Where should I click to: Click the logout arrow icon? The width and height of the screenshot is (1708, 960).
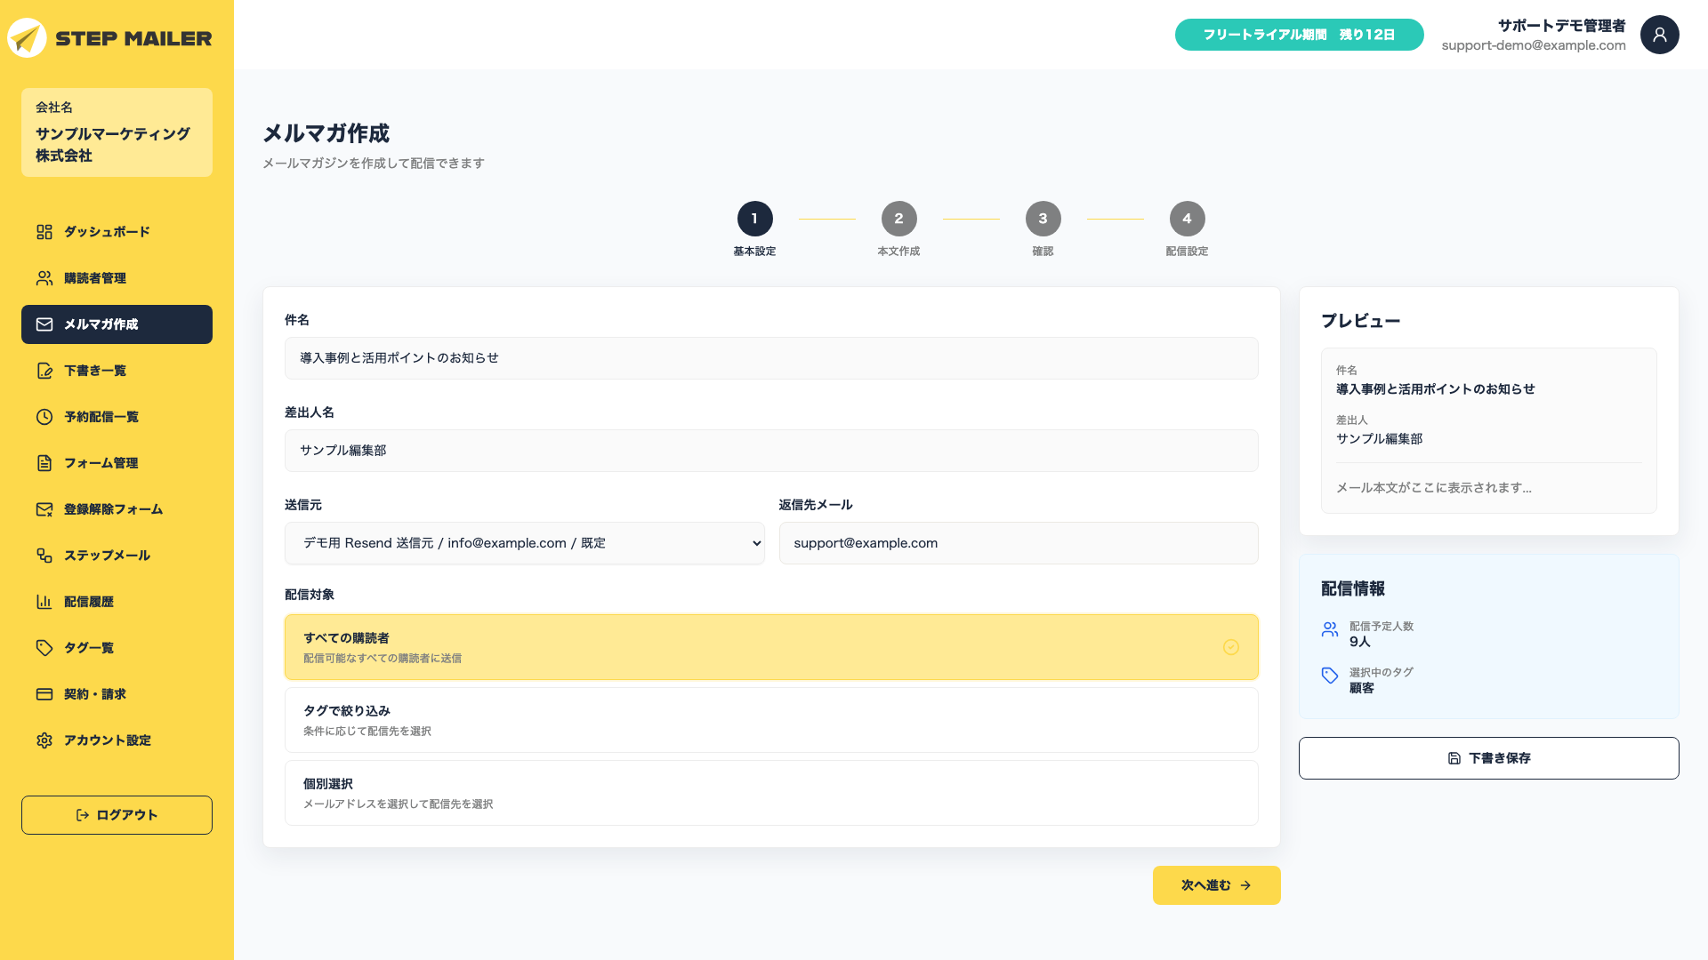point(83,815)
